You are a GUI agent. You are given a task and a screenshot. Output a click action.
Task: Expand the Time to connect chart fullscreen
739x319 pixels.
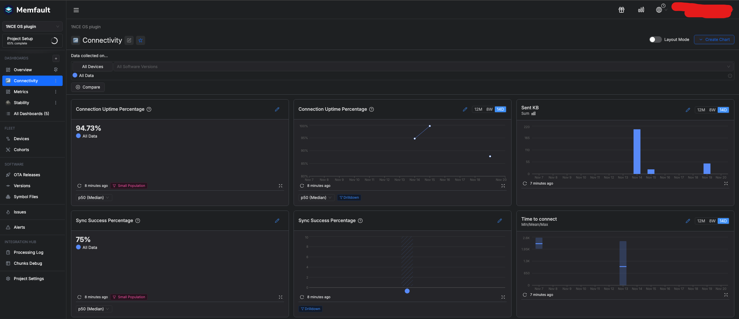pyautogui.click(x=726, y=295)
